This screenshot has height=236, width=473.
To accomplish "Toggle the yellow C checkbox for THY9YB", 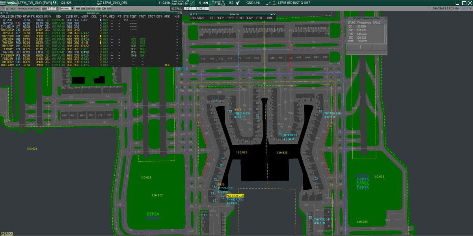I will (x=100, y=36).
